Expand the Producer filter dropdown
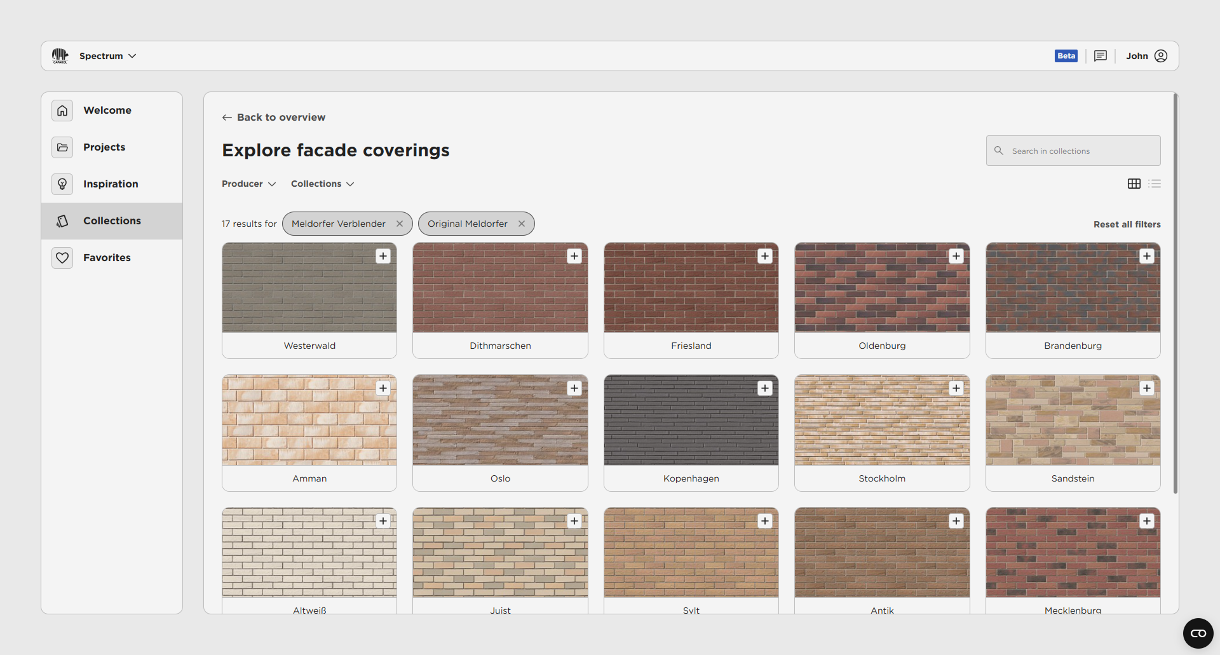 248,184
